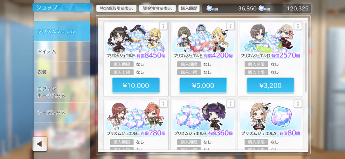Screen dimensions: 345x159
Task: Select the プリズムジュエル tab
Action: pyautogui.click(x=62, y=31)
